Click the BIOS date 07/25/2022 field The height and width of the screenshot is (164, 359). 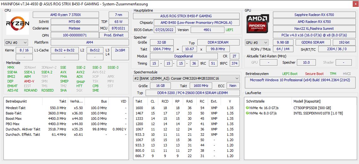point(165,30)
